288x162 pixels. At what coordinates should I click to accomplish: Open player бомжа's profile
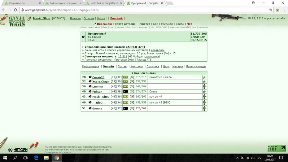pos(97,108)
